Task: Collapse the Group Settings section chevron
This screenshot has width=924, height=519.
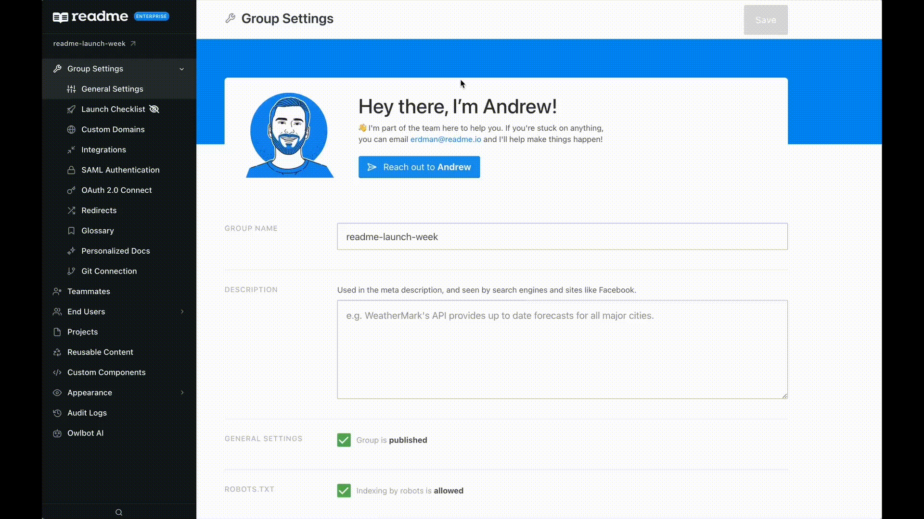Action: 182,69
